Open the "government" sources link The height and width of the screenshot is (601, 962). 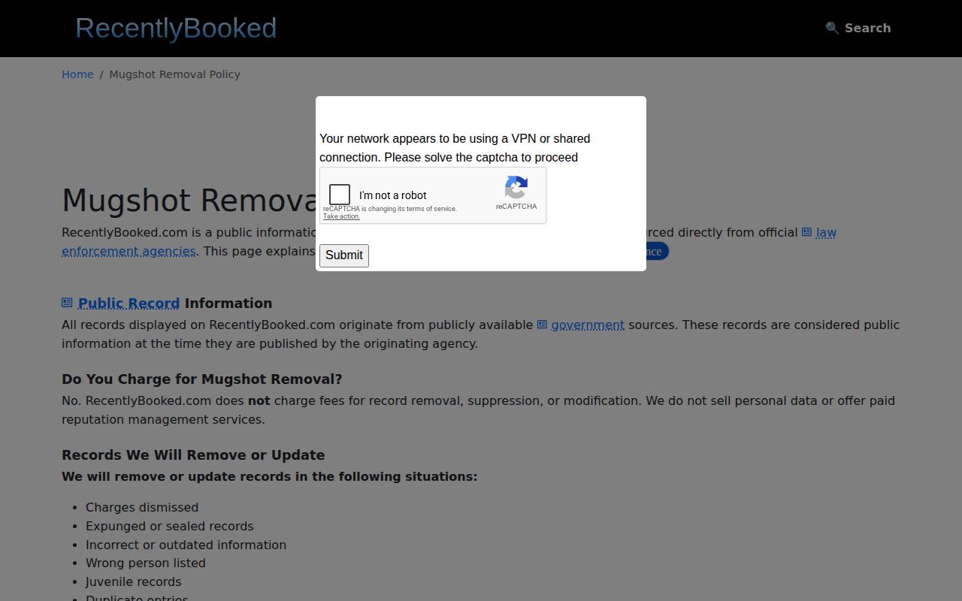click(x=588, y=325)
